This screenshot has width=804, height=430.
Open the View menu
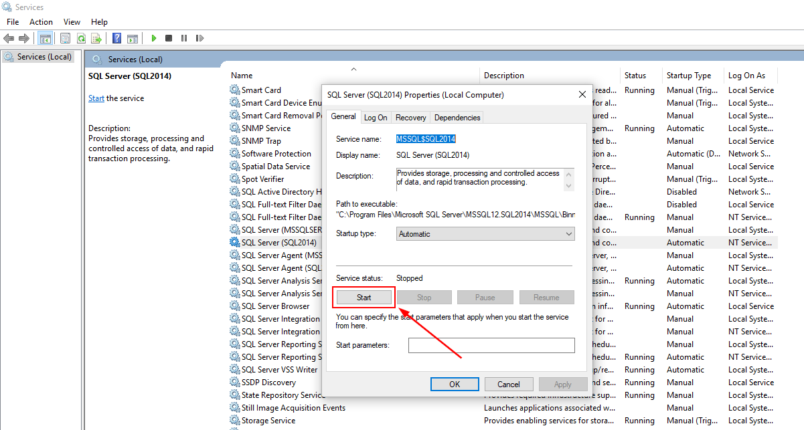72,22
